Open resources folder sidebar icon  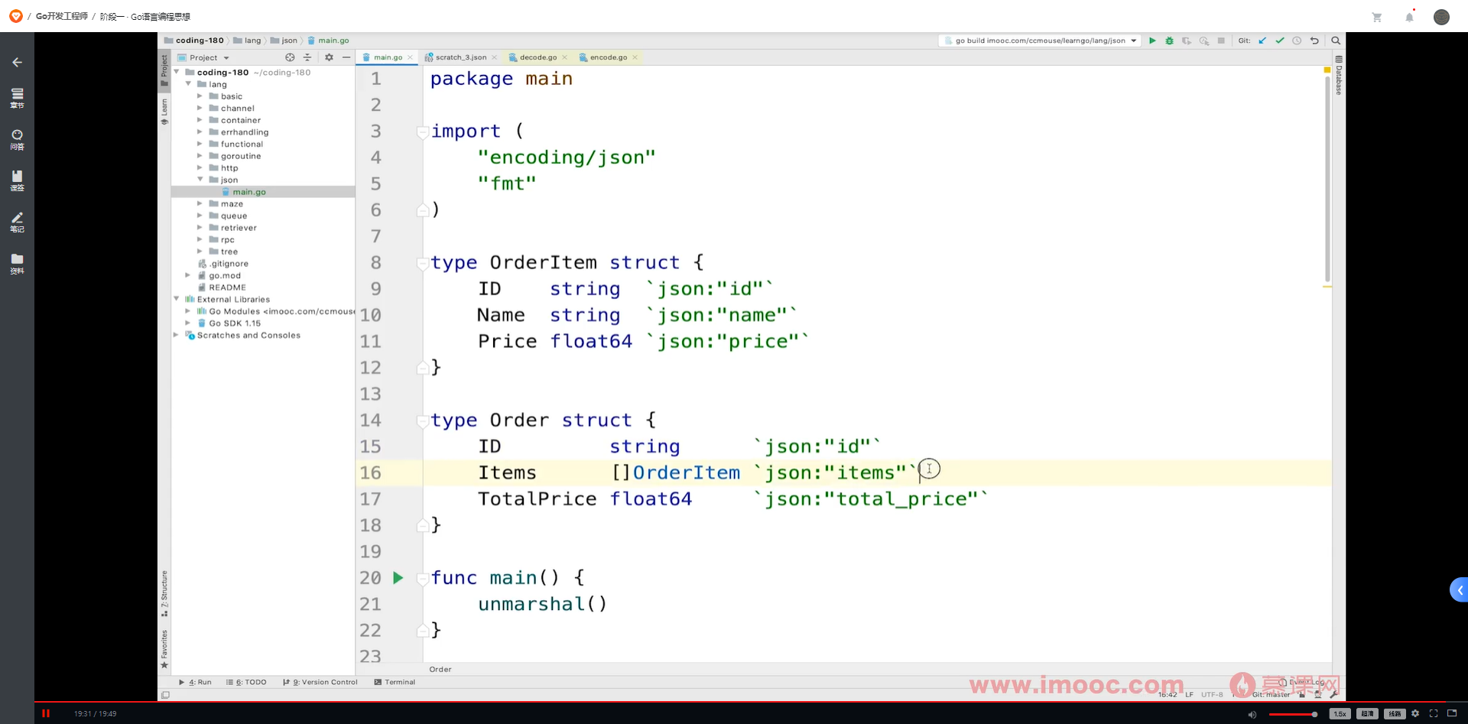pyautogui.click(x=17, y=264)
